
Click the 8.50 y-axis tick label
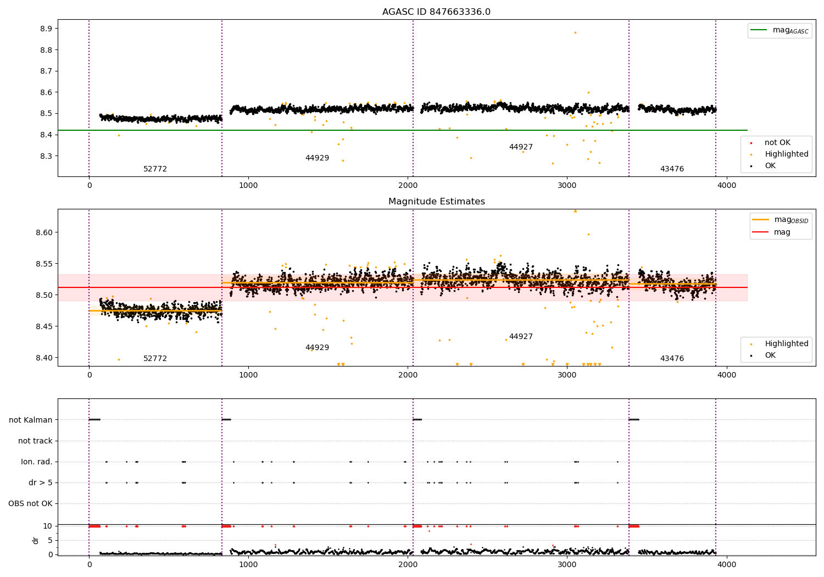43,296
